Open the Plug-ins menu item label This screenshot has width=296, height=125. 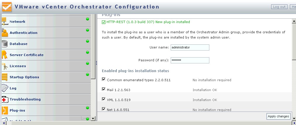[17, 110]
